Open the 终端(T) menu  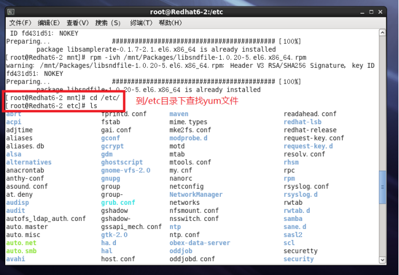click(141, 23)
